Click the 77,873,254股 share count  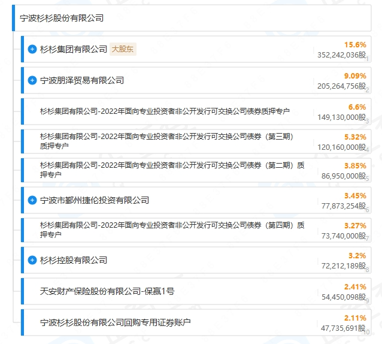(x=344, y=206)
